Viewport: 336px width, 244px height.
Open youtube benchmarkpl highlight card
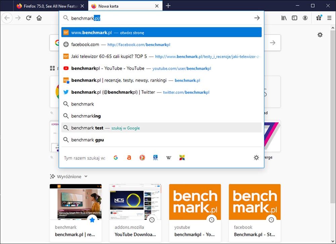click(195, 213)
